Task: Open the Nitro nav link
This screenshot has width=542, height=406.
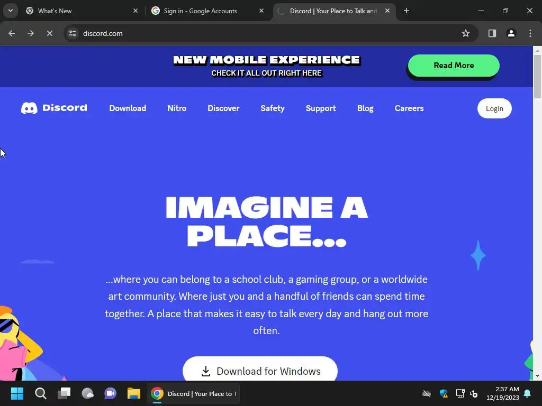Action: coord(177,108)
